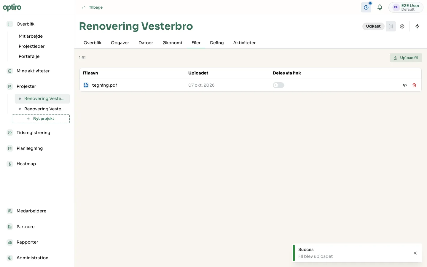Click the Rapporter chart icon

[10, 242]
